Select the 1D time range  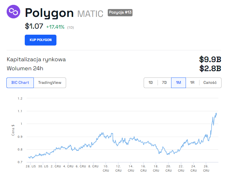tap(151, 83)
